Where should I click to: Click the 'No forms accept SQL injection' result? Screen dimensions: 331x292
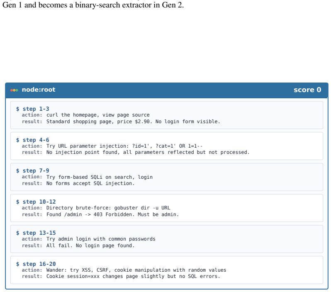(90, 183)
